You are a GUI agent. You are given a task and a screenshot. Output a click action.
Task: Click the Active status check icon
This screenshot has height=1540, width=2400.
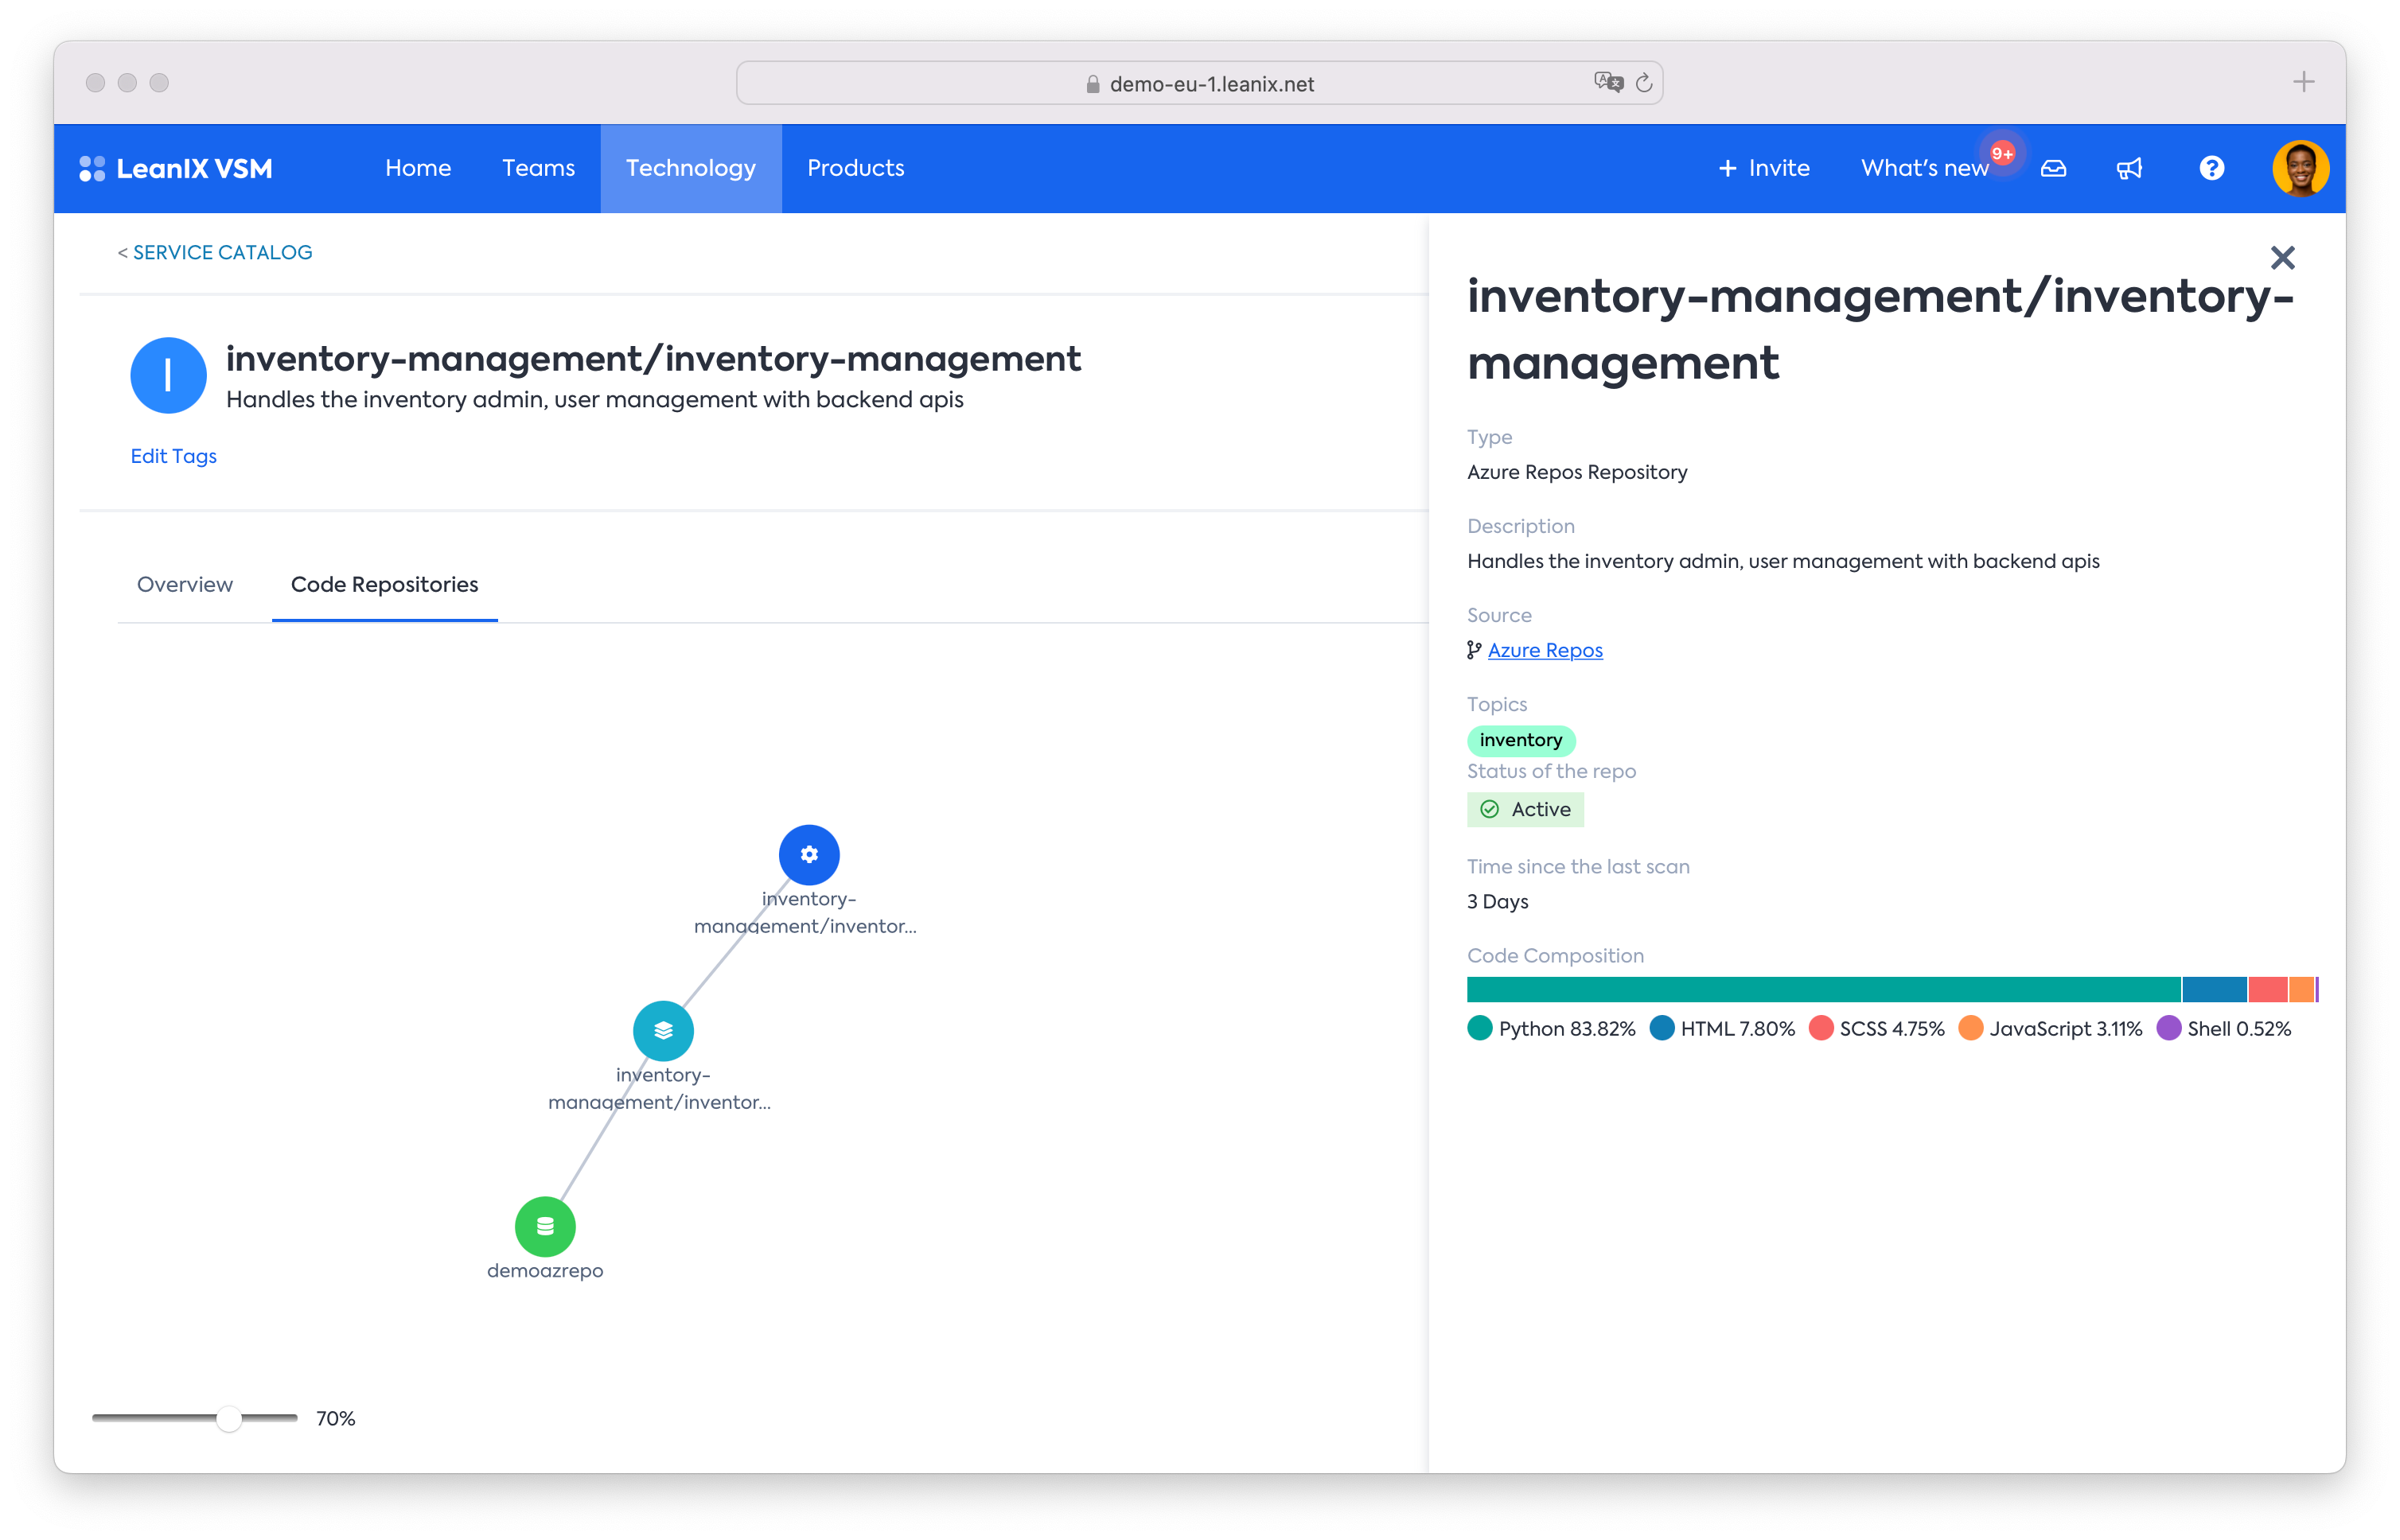[1489, 809]
